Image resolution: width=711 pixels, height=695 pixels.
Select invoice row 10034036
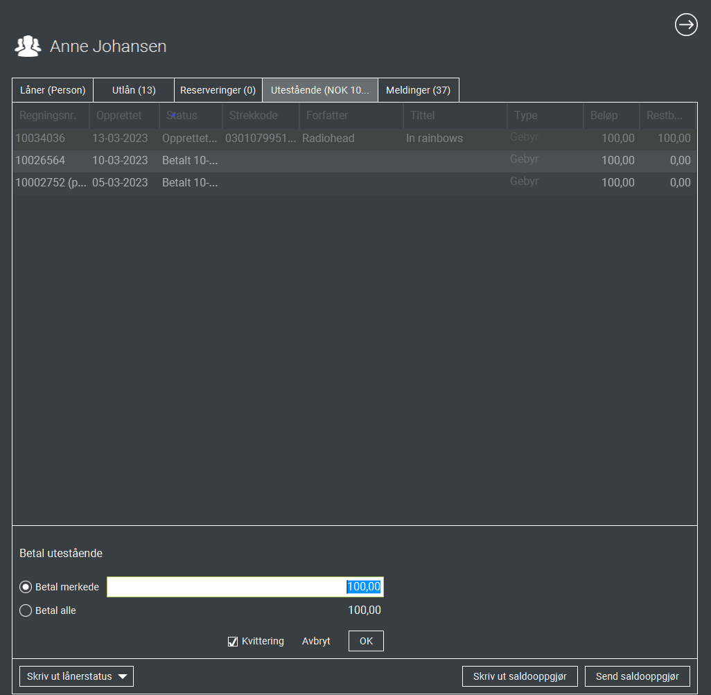[x=355, y=139]
